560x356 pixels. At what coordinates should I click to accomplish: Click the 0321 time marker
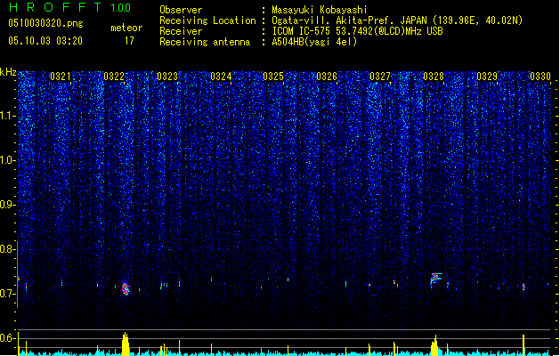[61, 76]
